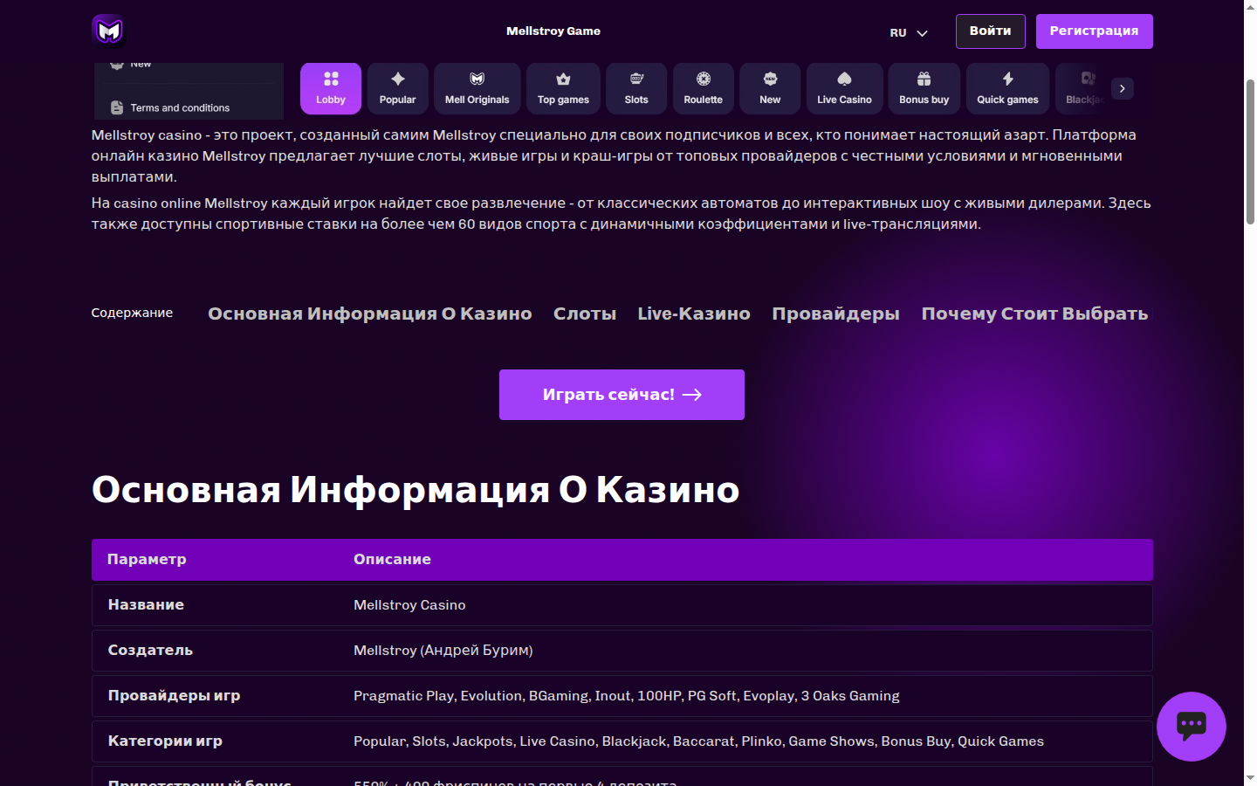Click the Играть сейчас! button
The height and width of the screenshot is (786, 1257).
(x=622, y=395)
